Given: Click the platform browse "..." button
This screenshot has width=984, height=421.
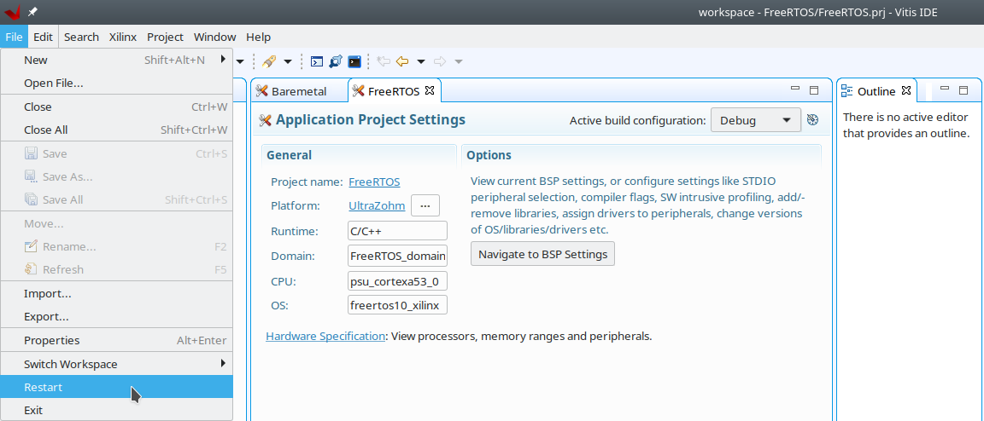Looking at the screenshot, I should tap(425, 205).
